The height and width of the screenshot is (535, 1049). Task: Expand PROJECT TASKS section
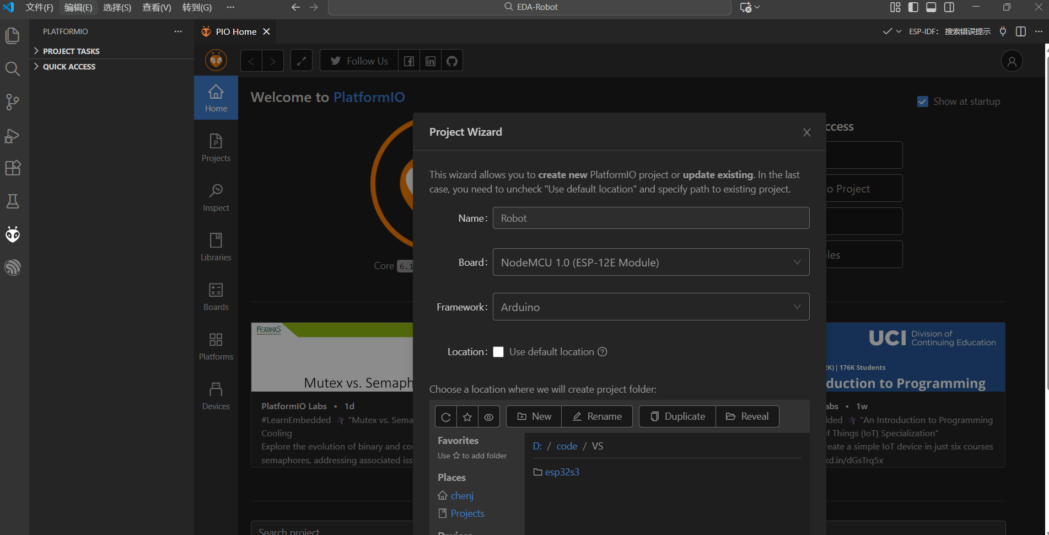112,51
